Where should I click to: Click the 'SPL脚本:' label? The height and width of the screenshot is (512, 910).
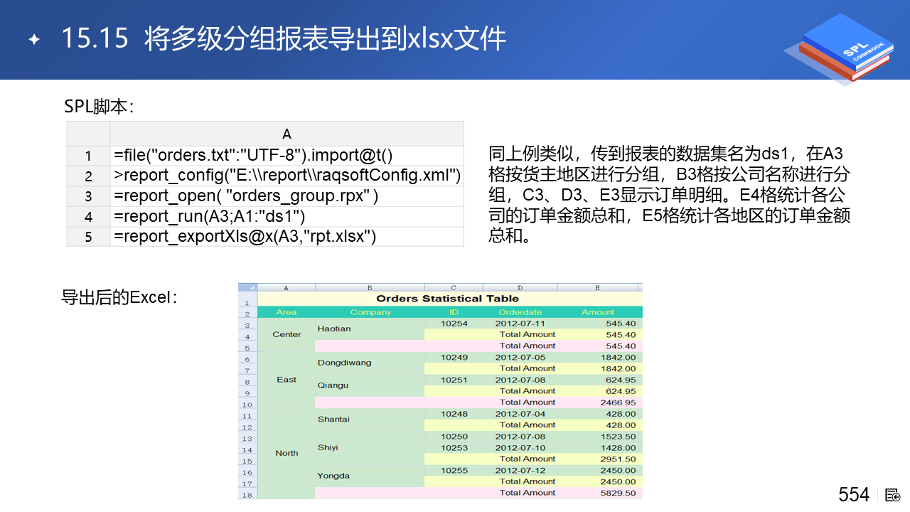[100, 107]
